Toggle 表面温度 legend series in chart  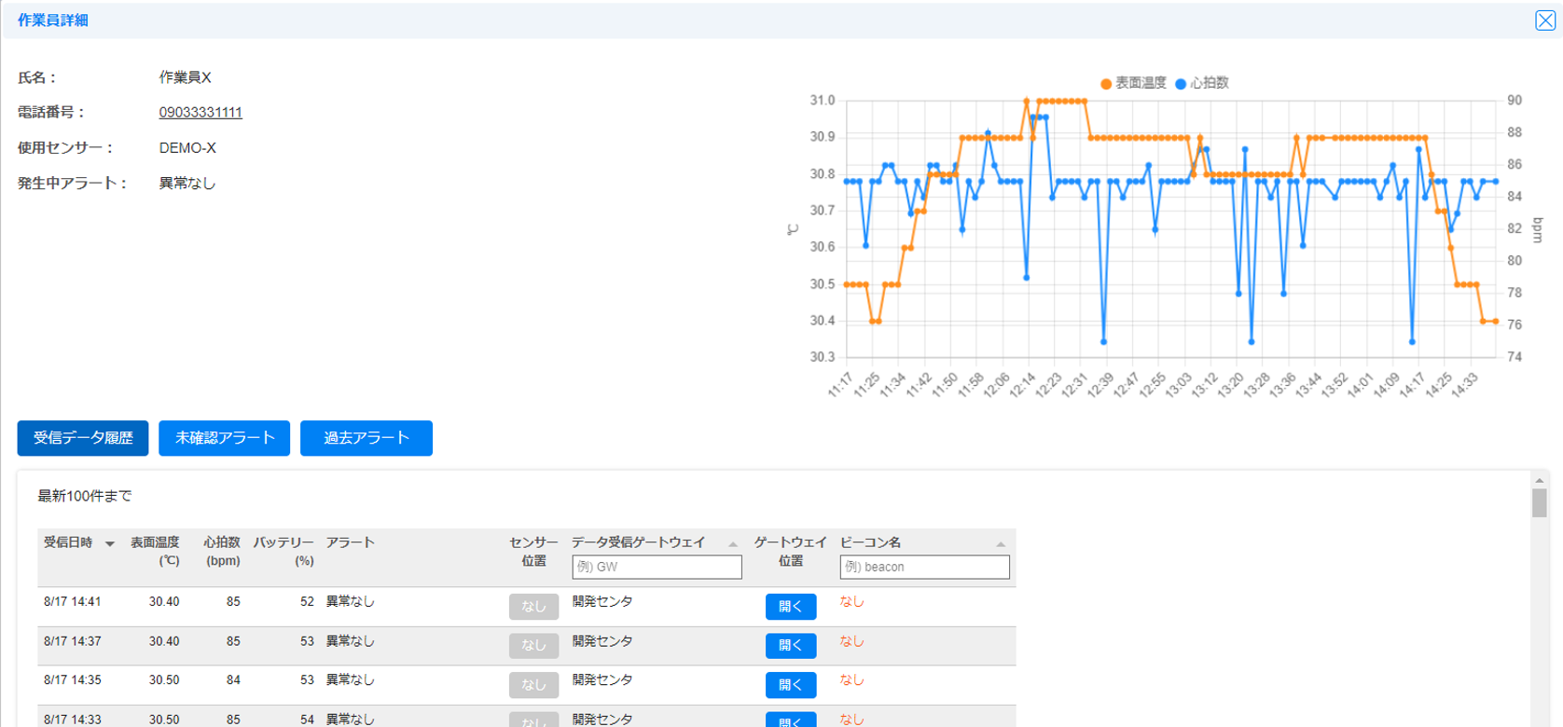click(1134, 83)
